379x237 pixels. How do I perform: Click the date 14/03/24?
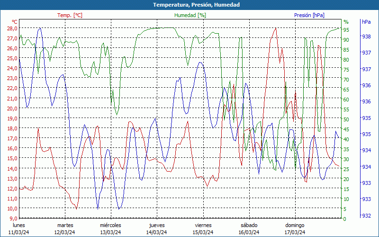coord(157,232)
